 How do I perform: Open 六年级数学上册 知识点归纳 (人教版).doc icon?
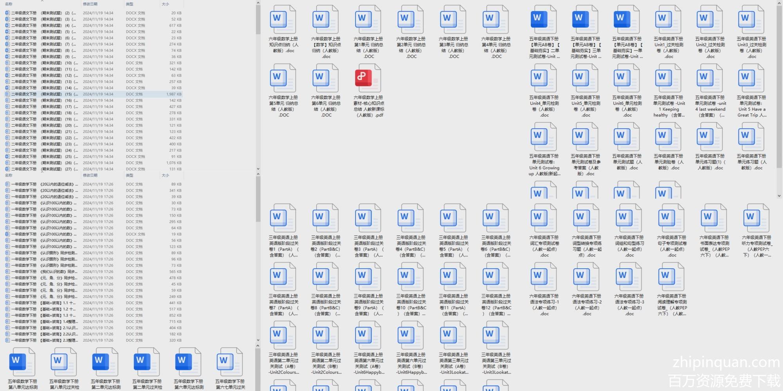(x=283, y=20)
